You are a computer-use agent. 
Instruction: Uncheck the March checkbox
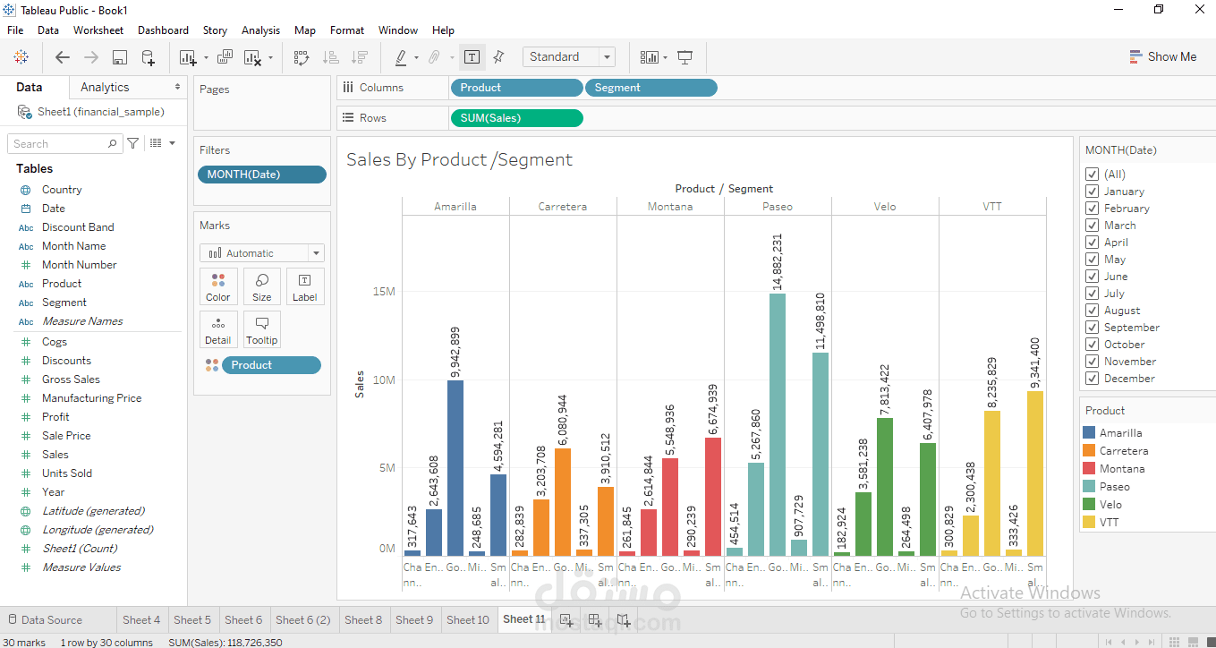1092,226
